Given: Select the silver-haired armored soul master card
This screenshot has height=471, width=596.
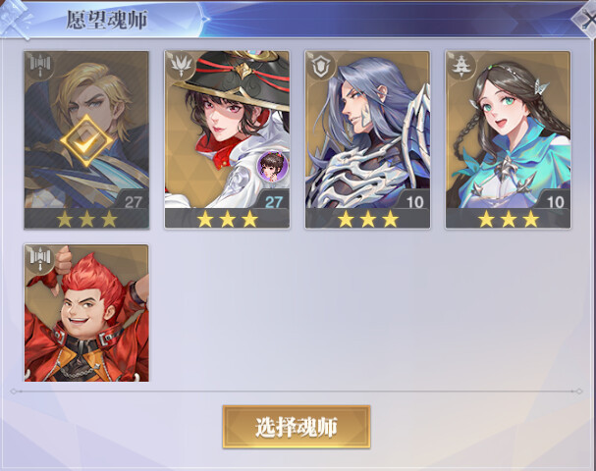Looking at the screenshot, I should point(367,140).
